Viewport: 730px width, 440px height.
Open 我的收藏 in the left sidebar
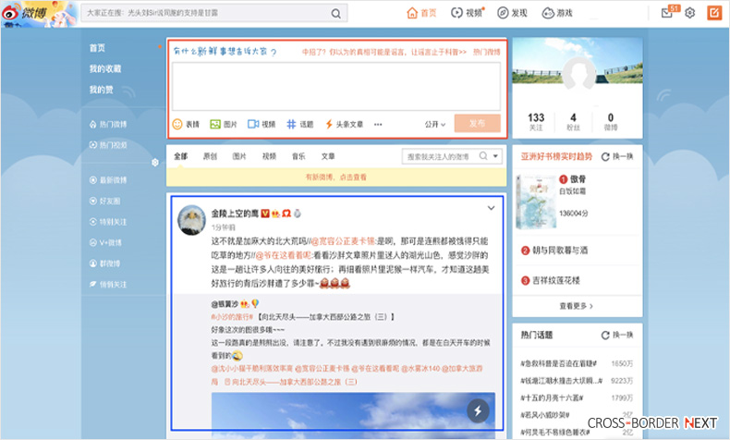click(x=105, y=69)
